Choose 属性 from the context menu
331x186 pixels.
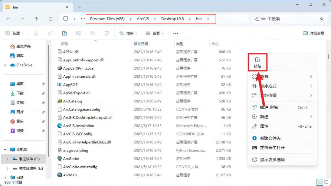(282, 126)
